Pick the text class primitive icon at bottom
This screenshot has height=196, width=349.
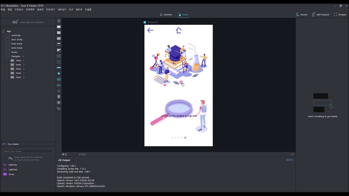tap(59, 108)
